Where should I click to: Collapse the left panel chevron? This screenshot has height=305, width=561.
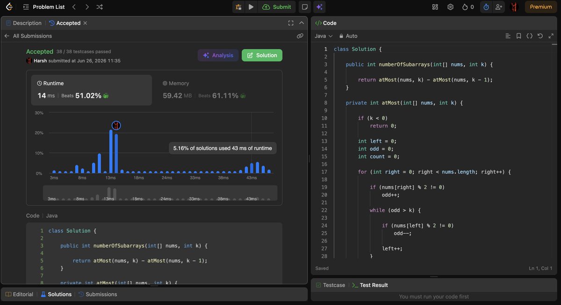coord(302,23)
